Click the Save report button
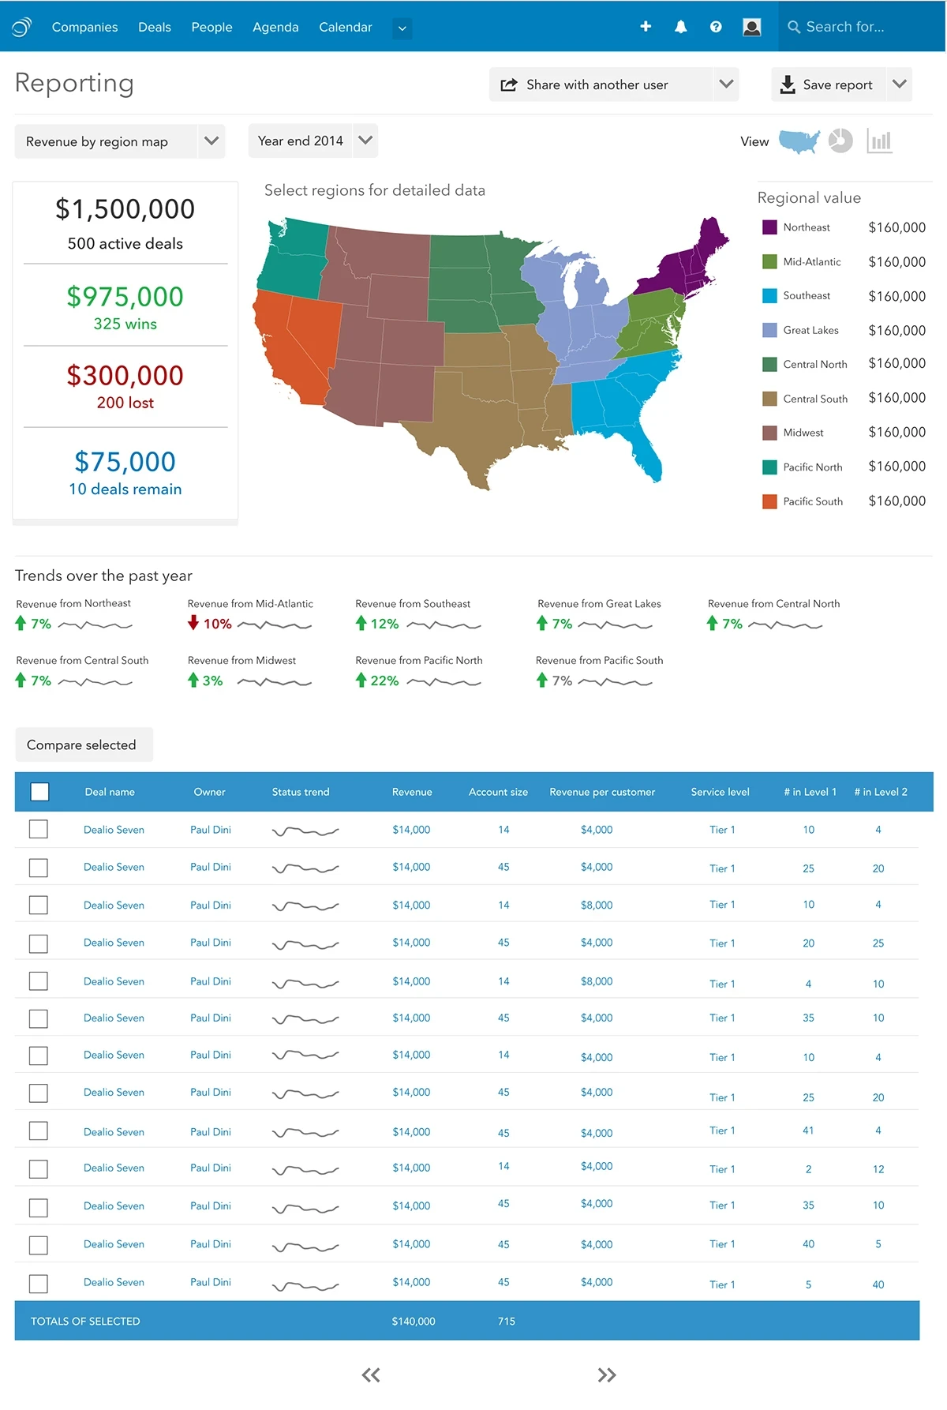 841,84
